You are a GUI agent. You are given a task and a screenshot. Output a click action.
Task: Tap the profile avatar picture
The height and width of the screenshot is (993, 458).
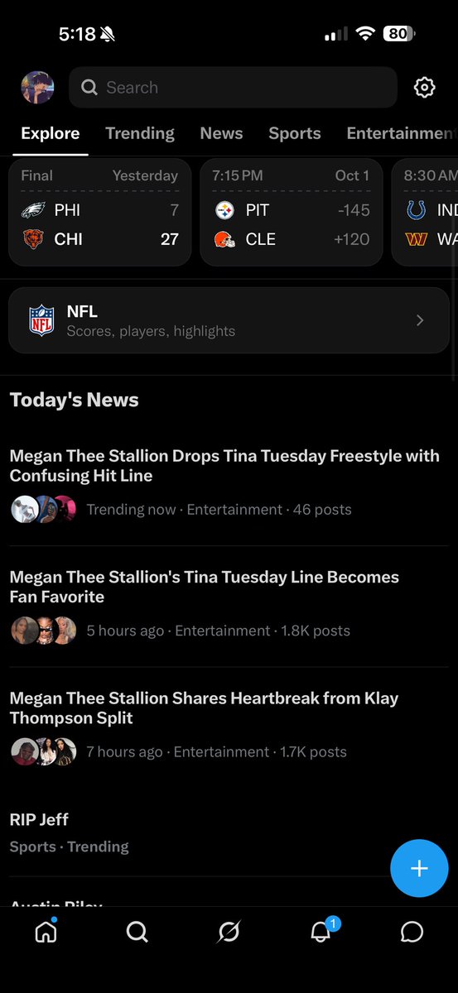coord(37,87)
